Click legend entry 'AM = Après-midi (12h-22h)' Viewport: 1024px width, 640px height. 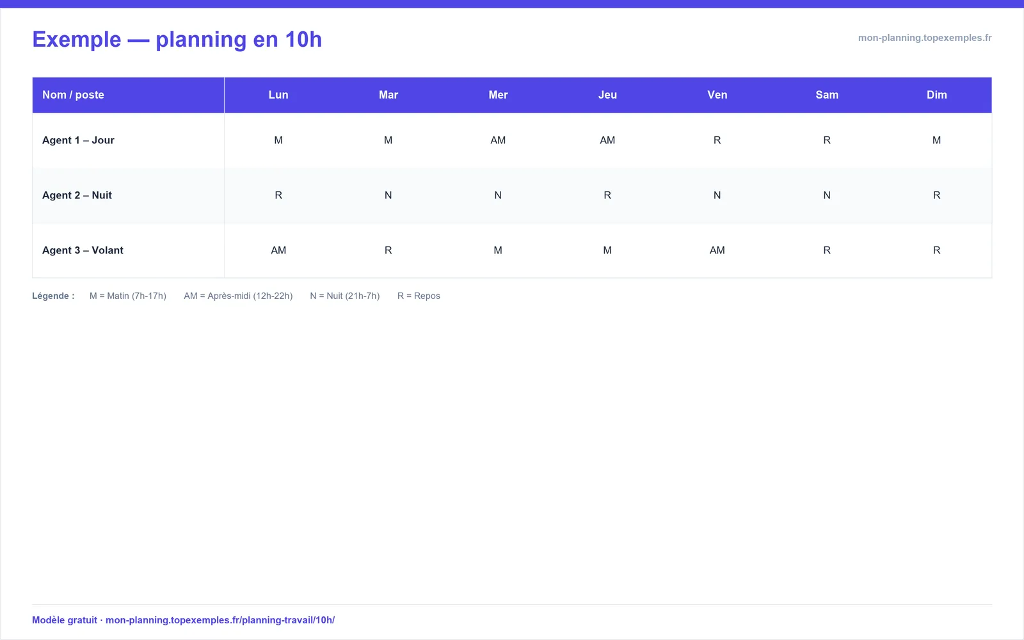[x=238, y=296]
